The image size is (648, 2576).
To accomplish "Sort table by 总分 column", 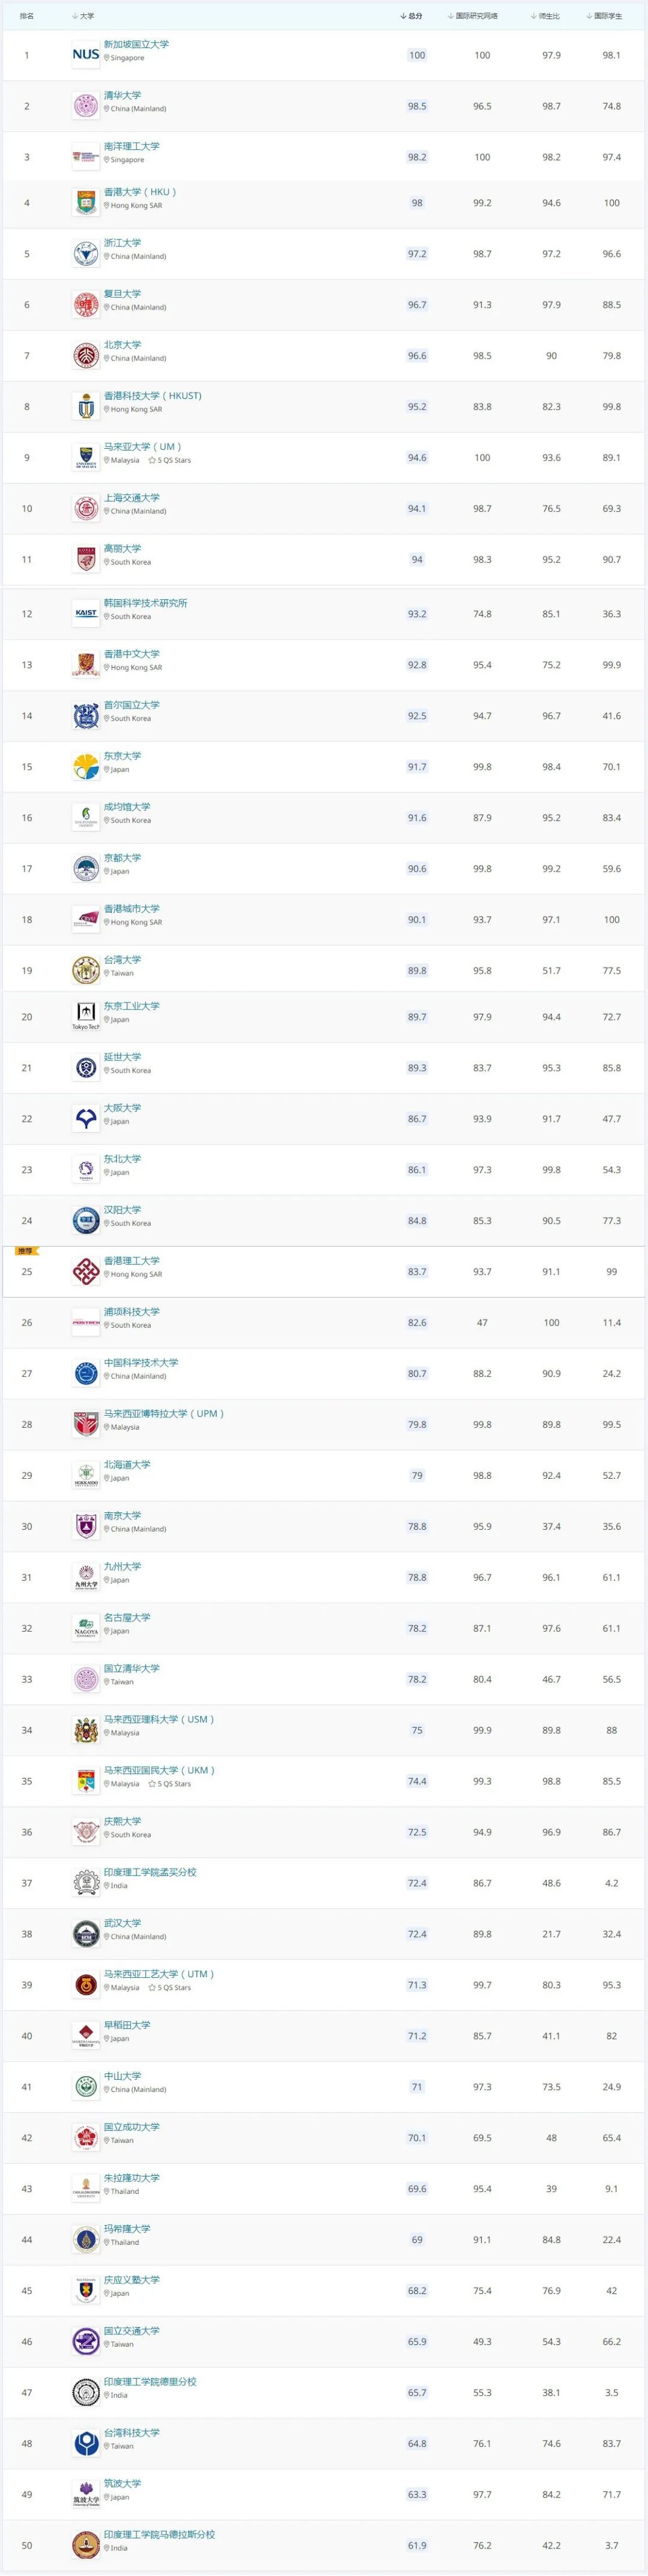I will (x=412, y=16).
